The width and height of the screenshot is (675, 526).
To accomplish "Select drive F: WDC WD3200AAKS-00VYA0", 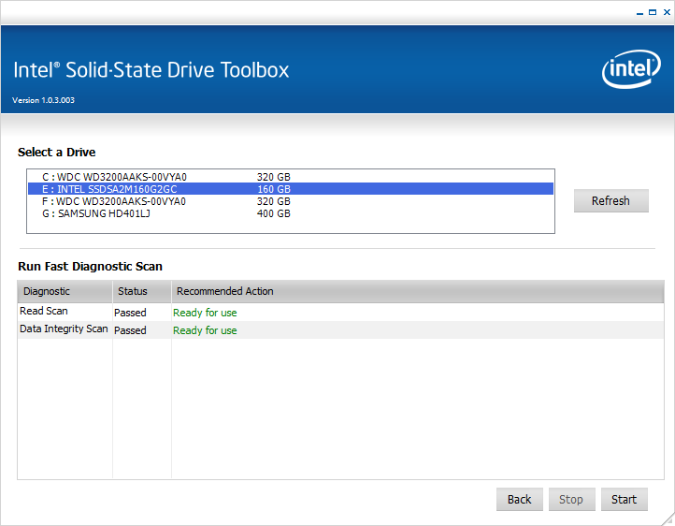I will [x=291, y=201].
